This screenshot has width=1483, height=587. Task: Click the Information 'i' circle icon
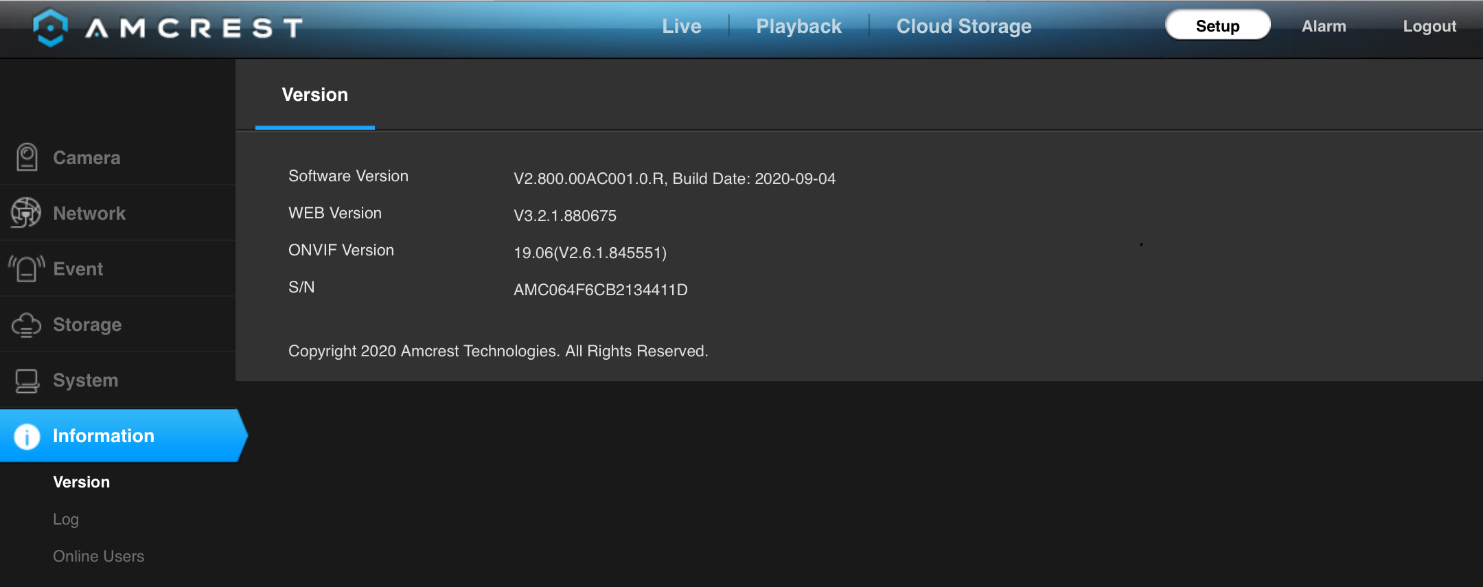click(x=27, y=436)
